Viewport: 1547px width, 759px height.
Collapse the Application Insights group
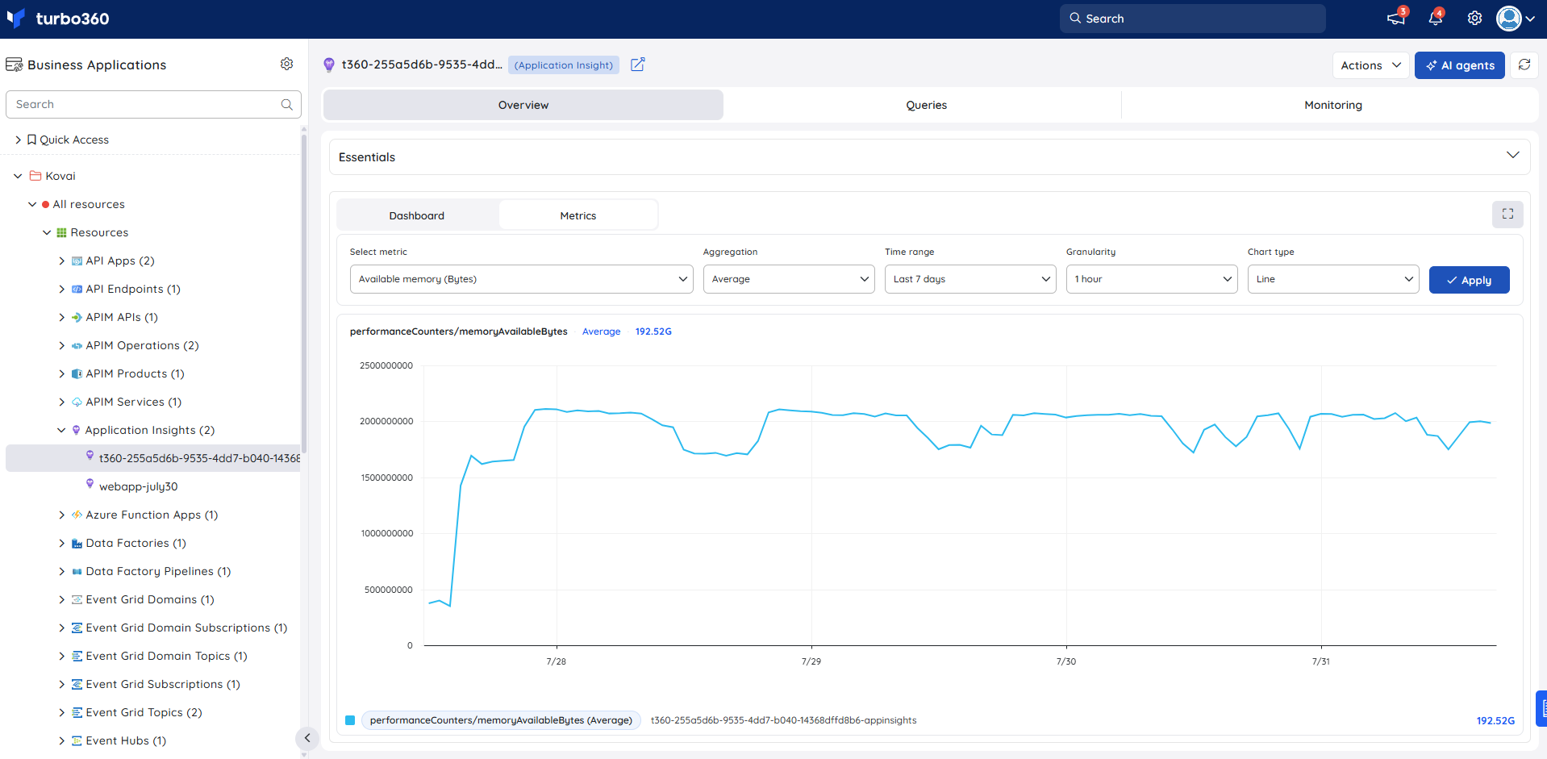pyautogui.click(x=61, y=430)
